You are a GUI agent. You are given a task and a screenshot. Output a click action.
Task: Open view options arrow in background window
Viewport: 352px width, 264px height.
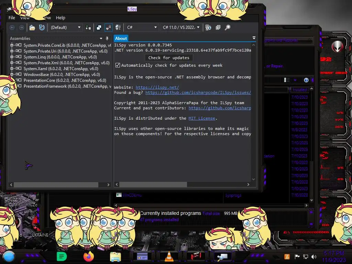(x=295, y=80)
